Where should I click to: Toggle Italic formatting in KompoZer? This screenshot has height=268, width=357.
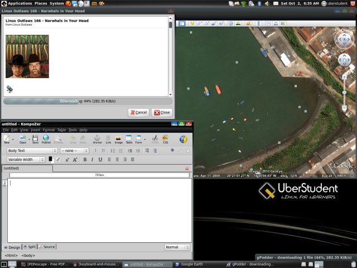point(93,160)
